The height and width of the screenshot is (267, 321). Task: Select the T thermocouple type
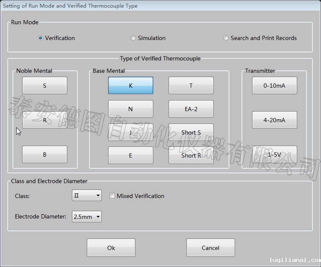point(191,86)
